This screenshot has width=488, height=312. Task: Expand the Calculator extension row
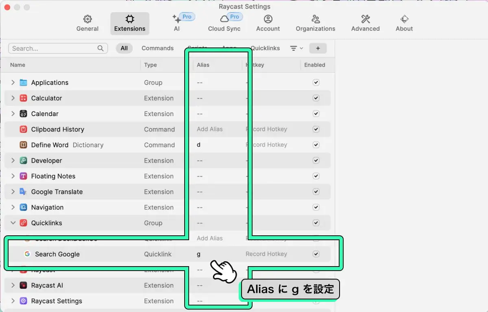coord(13,98)
